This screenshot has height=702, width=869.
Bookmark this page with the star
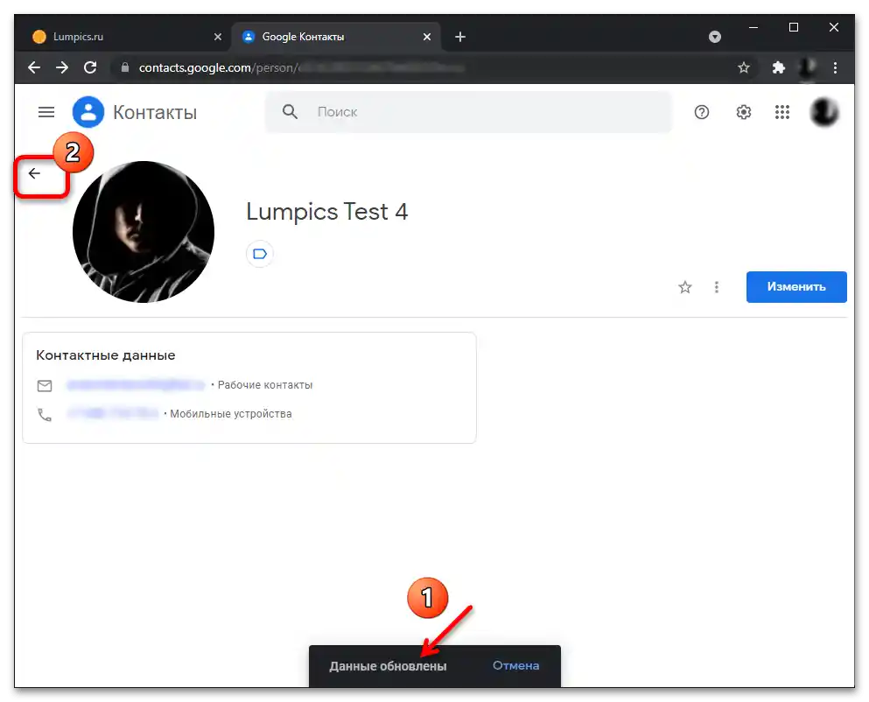coord(743,67)
